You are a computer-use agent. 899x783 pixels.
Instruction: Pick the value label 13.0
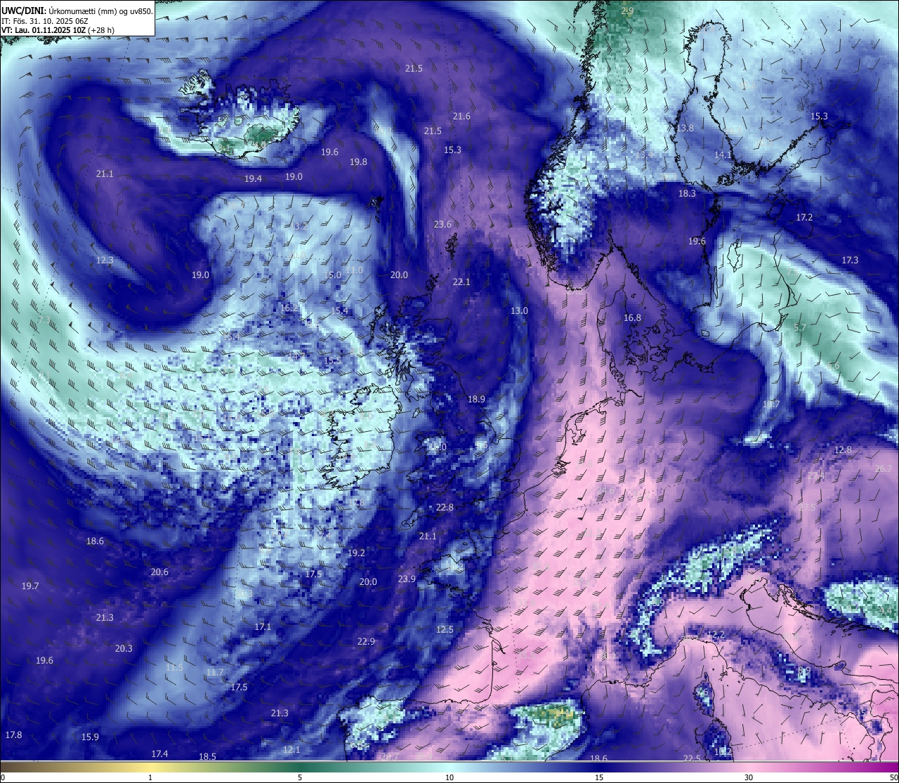519,310
